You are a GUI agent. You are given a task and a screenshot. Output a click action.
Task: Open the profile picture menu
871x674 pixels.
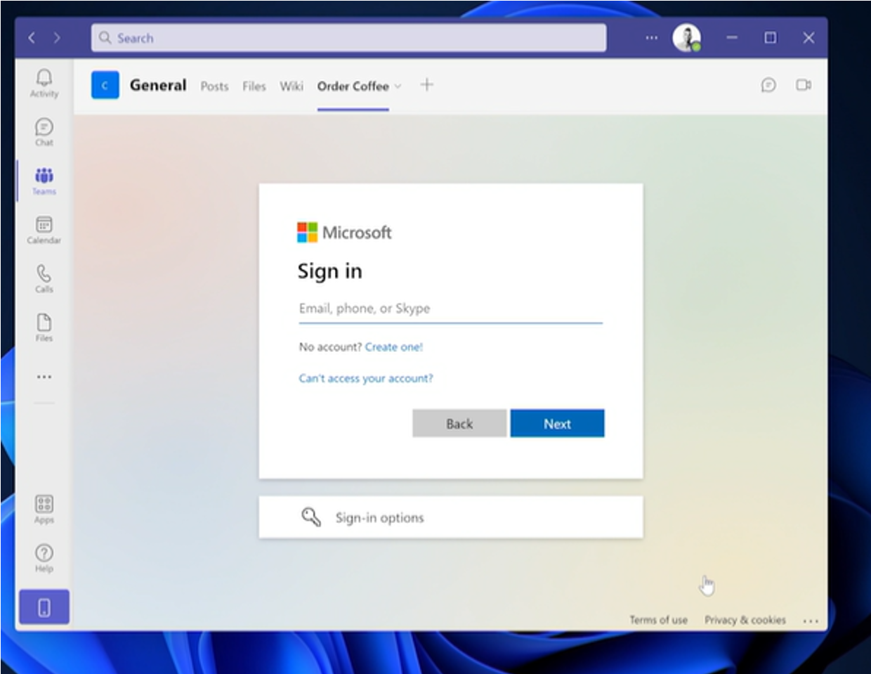coord(686,38)
